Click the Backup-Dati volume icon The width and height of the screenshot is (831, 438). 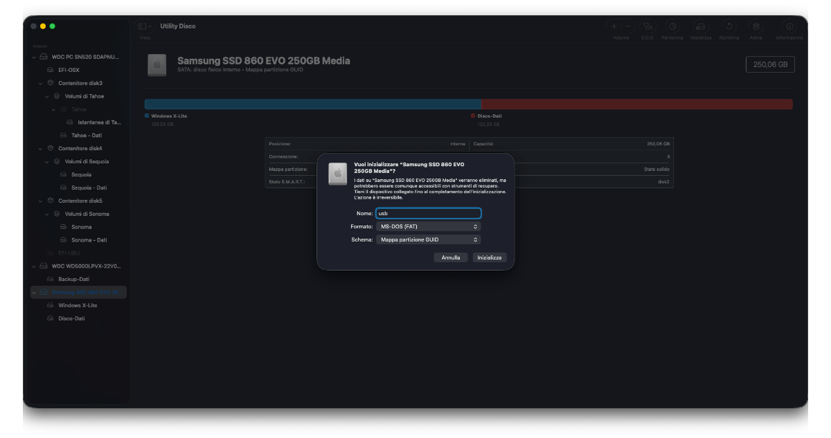click(51, 279)
